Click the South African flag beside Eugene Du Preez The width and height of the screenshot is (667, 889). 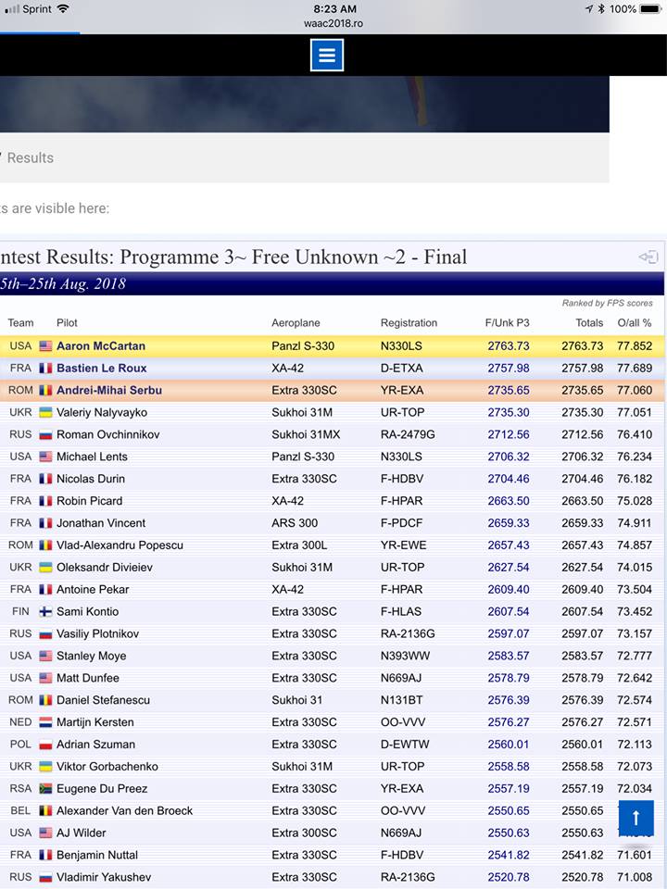[45, 789]
